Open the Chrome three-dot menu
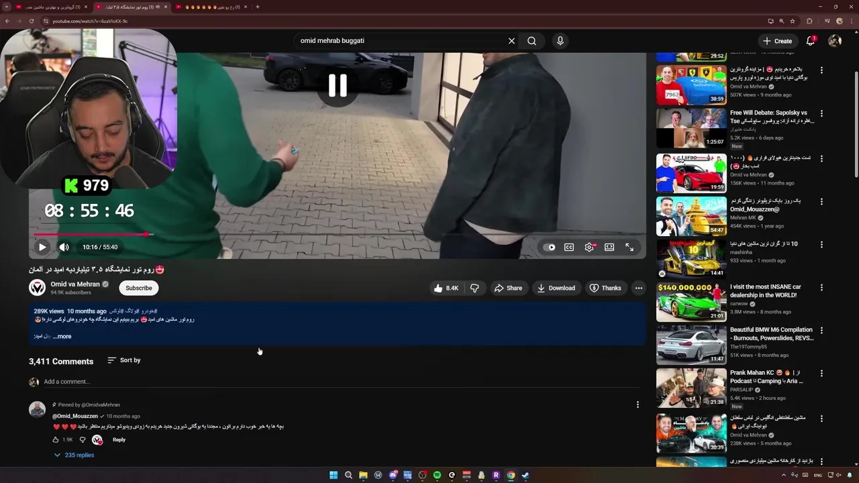 point(852,21)
